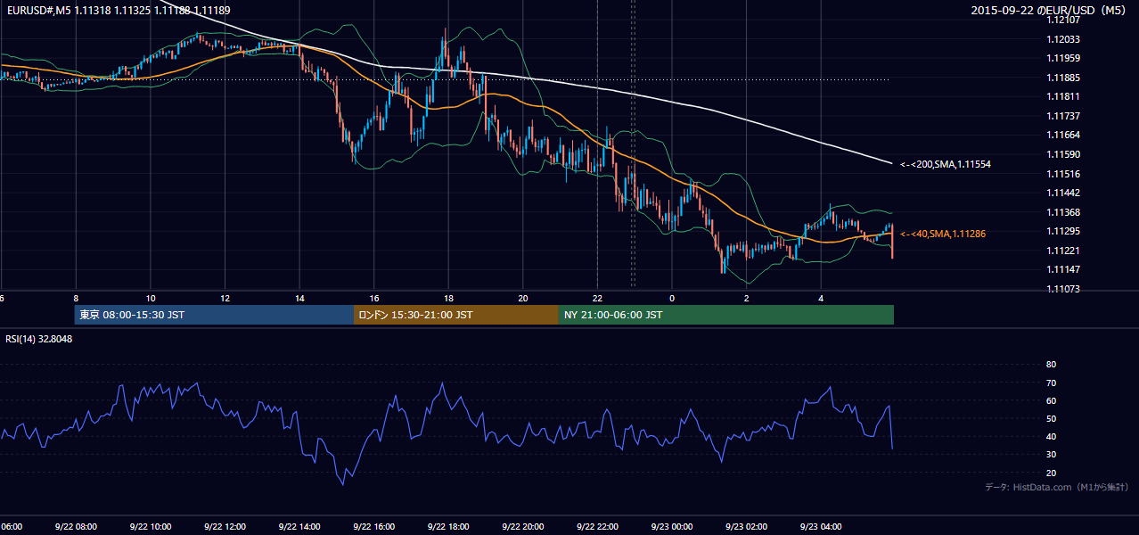Screen dimensions: 1139x535
Task: Click price axis value 1.12033
Action: (1063, 39)
